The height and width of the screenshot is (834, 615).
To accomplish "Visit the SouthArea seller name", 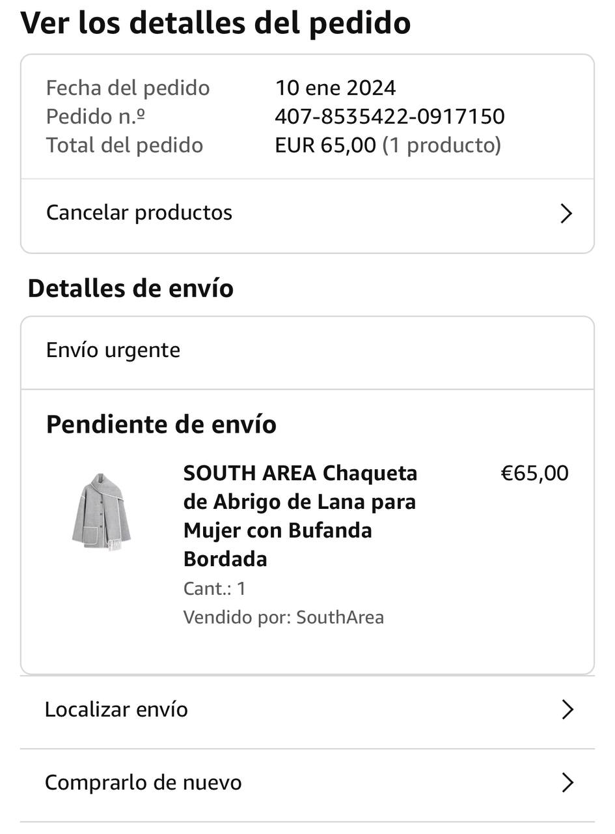I will [x=340, y=617].
